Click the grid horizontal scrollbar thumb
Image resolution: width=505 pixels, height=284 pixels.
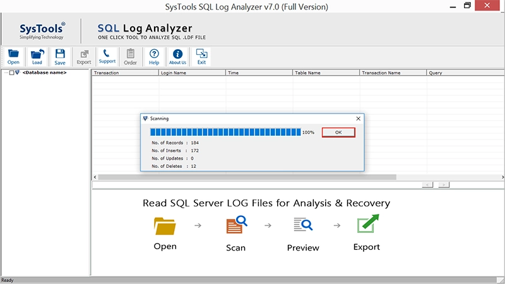(x=247, y=177)
